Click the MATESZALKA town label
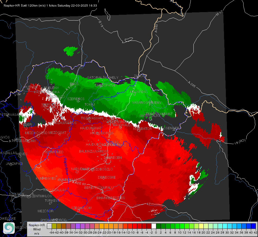This screenshot has width=258, height=237. [150, 116]
